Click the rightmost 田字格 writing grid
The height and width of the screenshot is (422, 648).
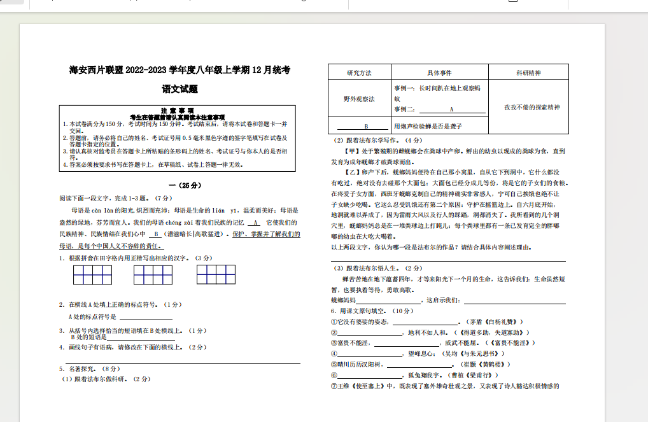coord(216,274)
